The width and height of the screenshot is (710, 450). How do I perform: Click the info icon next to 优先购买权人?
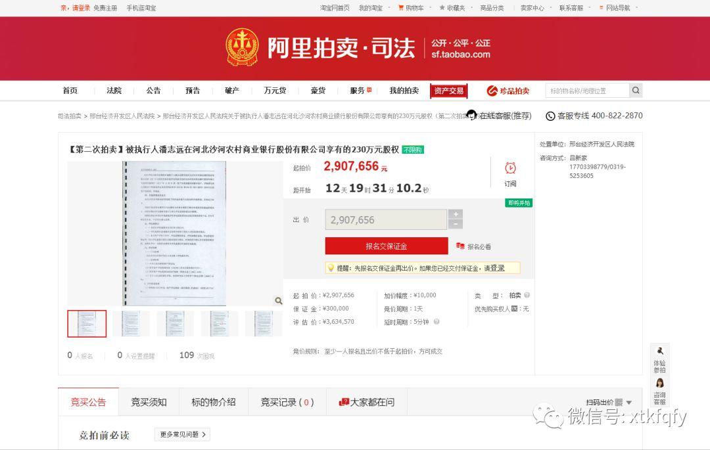tap(514, 309)
